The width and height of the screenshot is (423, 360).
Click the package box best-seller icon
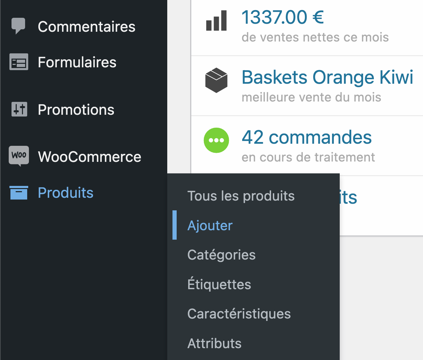(216, 80)
